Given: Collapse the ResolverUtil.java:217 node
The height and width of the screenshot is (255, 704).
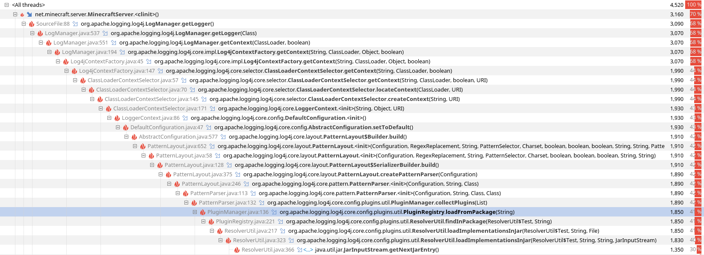Looking at the screenshot, I should coord(212,231).
